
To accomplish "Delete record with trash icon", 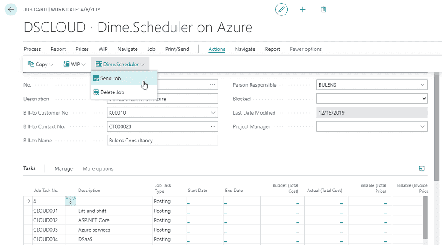I will (x=324, y=10).
